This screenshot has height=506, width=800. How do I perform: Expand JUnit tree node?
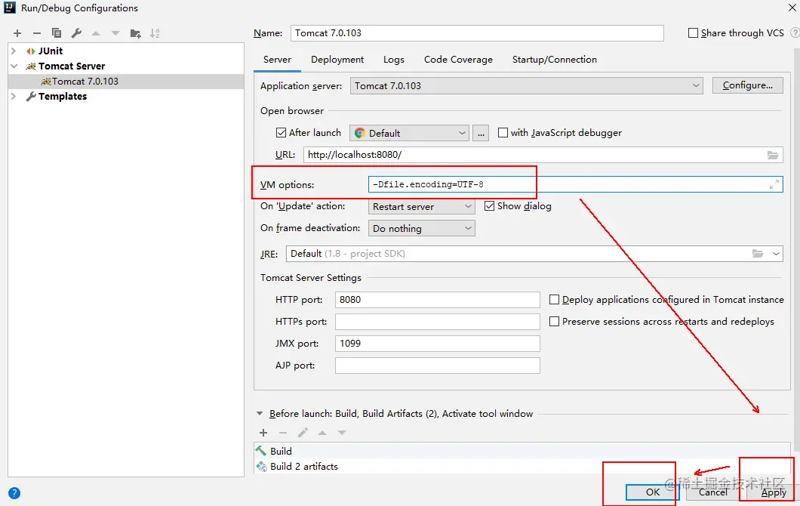coord(14,51)
